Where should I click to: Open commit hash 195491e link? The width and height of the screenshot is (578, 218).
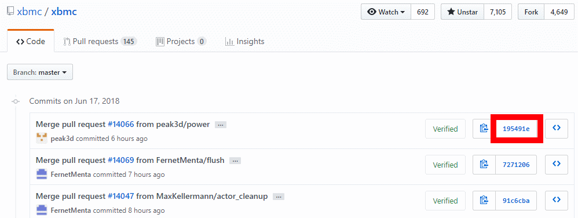click(x=516, y=129)
